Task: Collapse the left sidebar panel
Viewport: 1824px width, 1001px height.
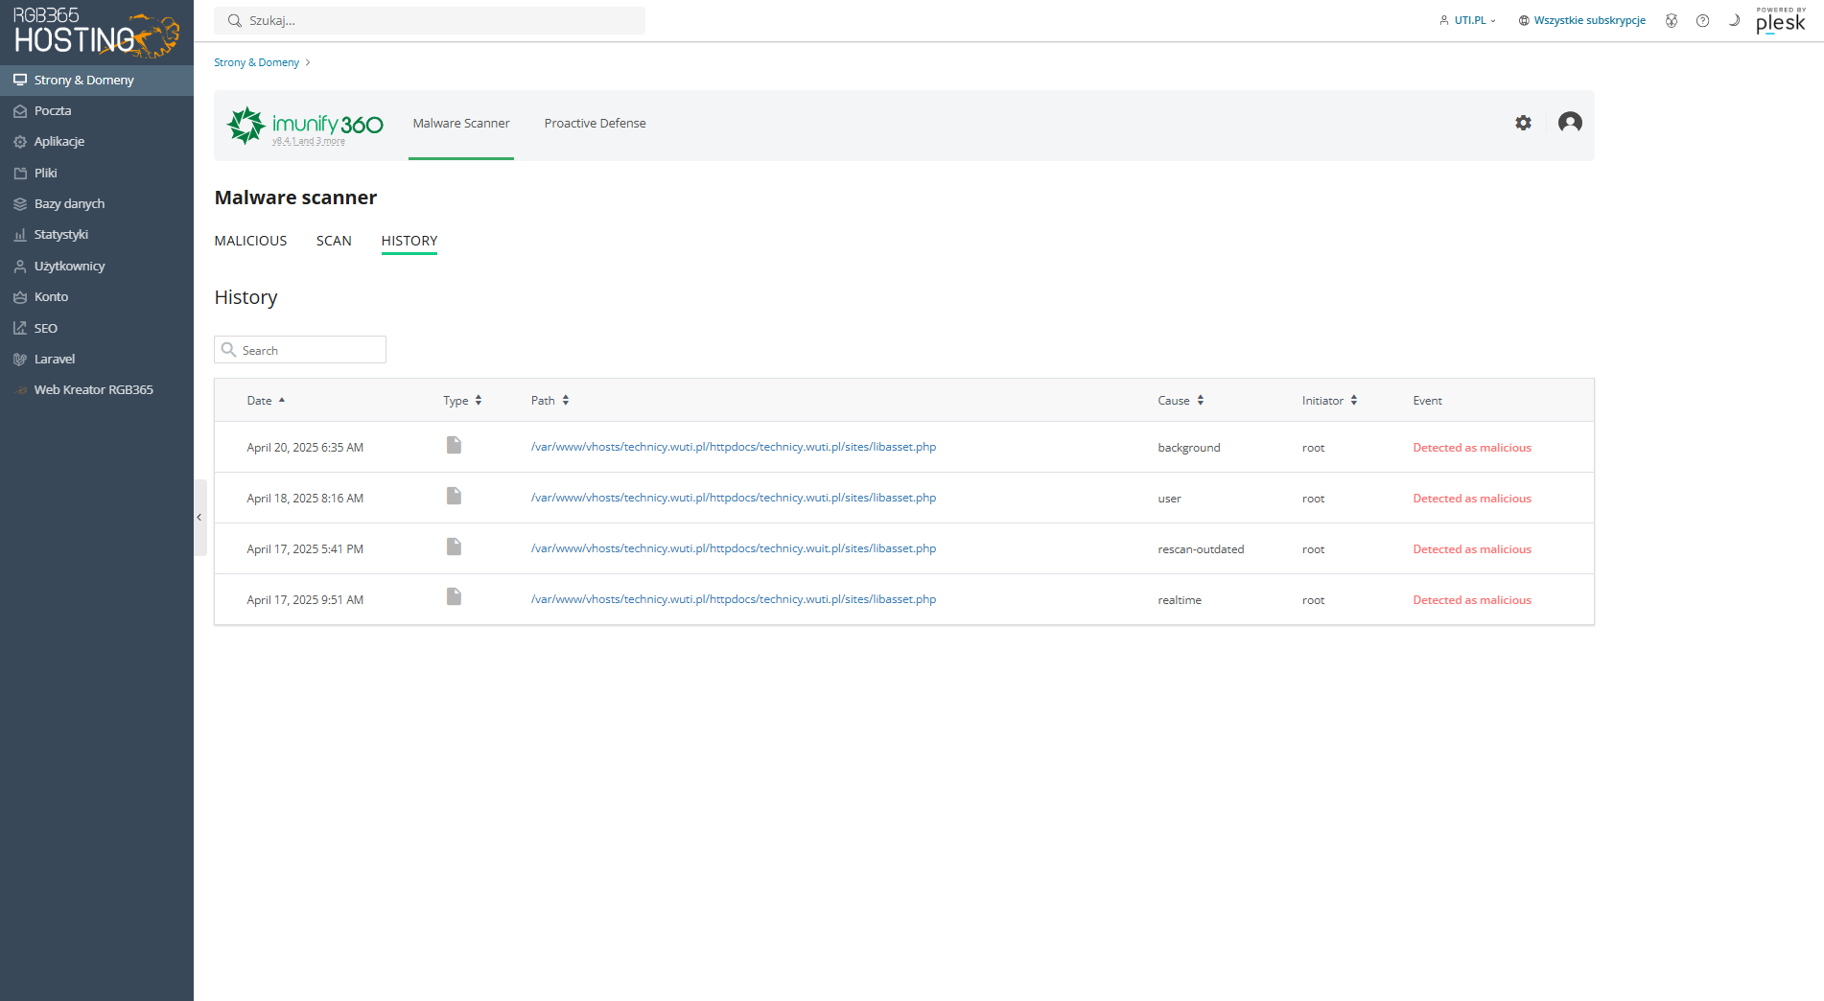Action: point(199,518)
